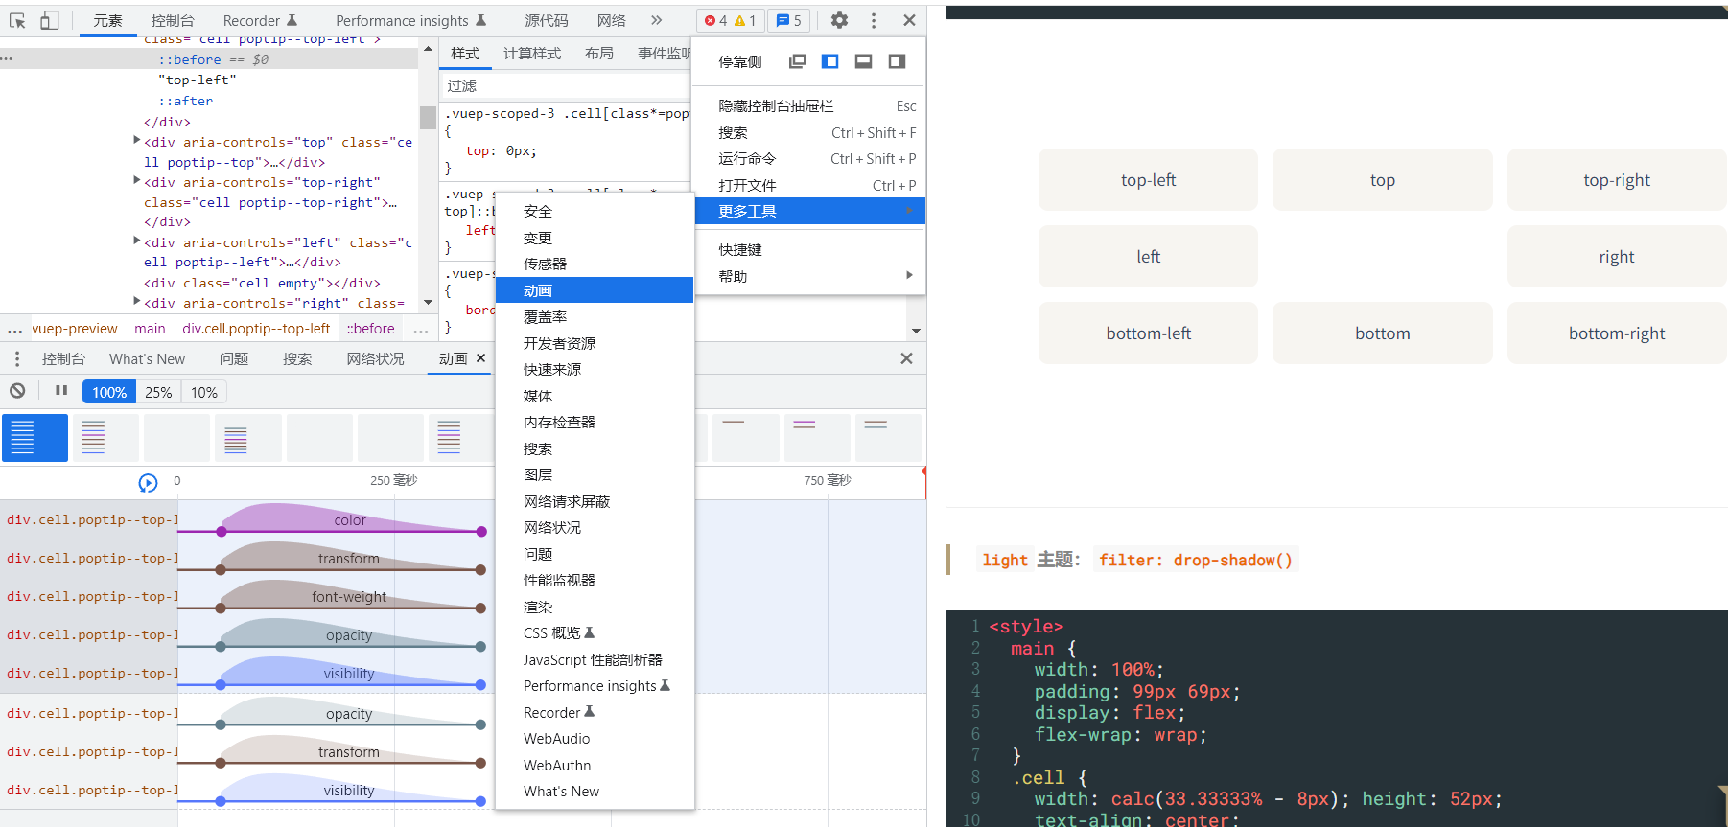Show more hidden DevTools tabs
The height and width of the screenshot is (827, 1728).
(x=656, y=20)
